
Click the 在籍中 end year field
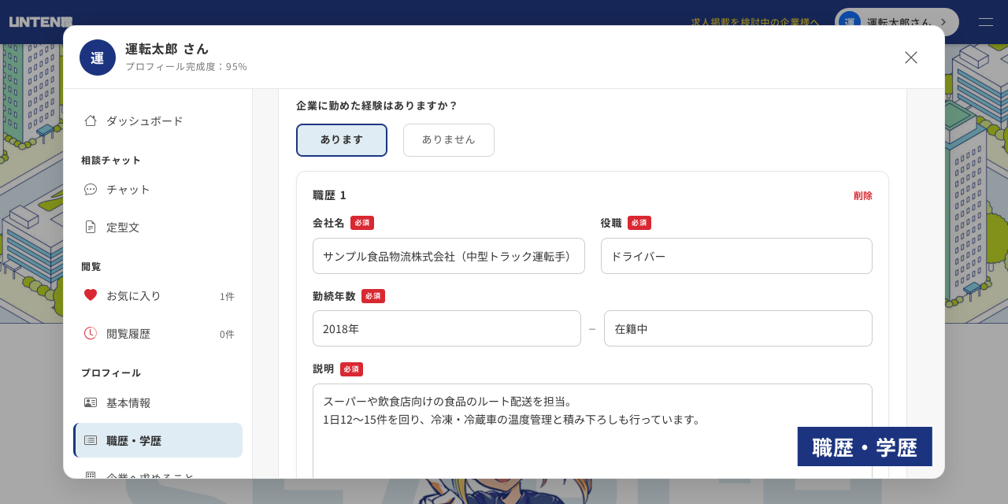click(738, 328)
